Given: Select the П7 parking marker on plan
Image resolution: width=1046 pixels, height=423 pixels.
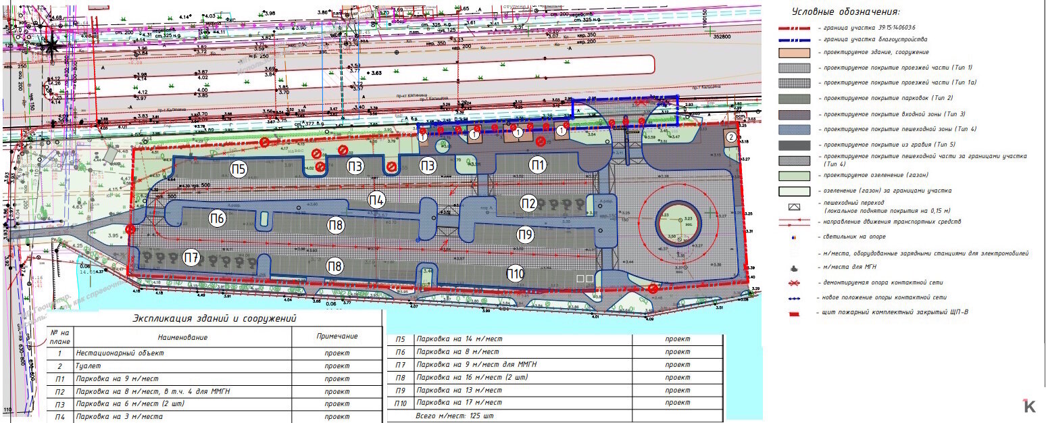Looking at the screenshot, I should pos(191,257).
